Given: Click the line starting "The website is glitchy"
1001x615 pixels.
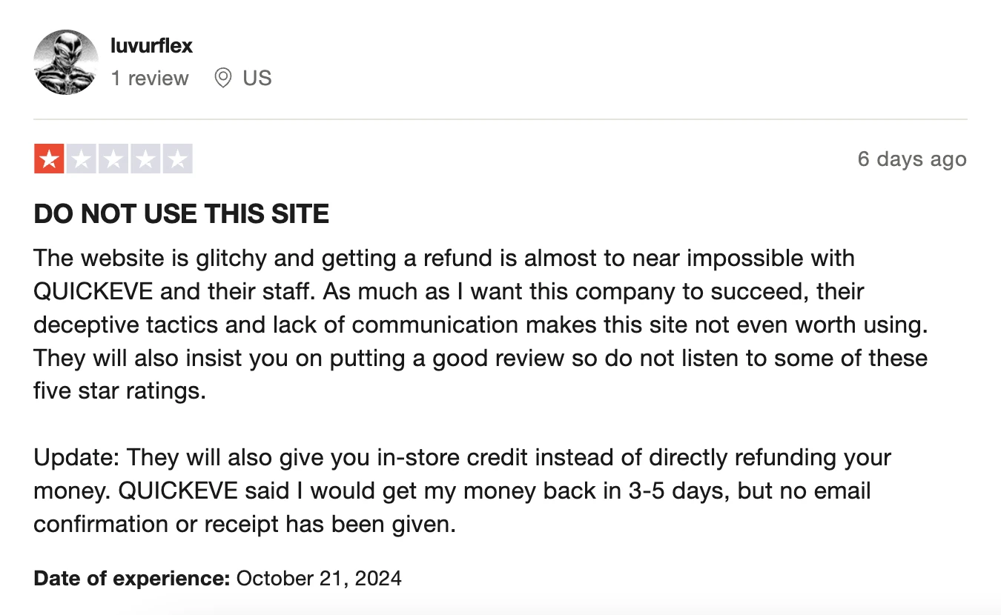Looking at the screenshot, I should pyautogui.click(x=444, y=259).
